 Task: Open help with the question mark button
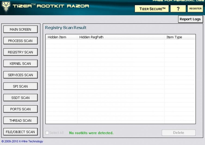point(178,9)
